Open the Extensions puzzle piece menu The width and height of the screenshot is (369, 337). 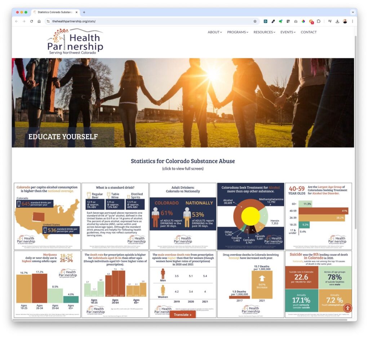tap(319, 21)
